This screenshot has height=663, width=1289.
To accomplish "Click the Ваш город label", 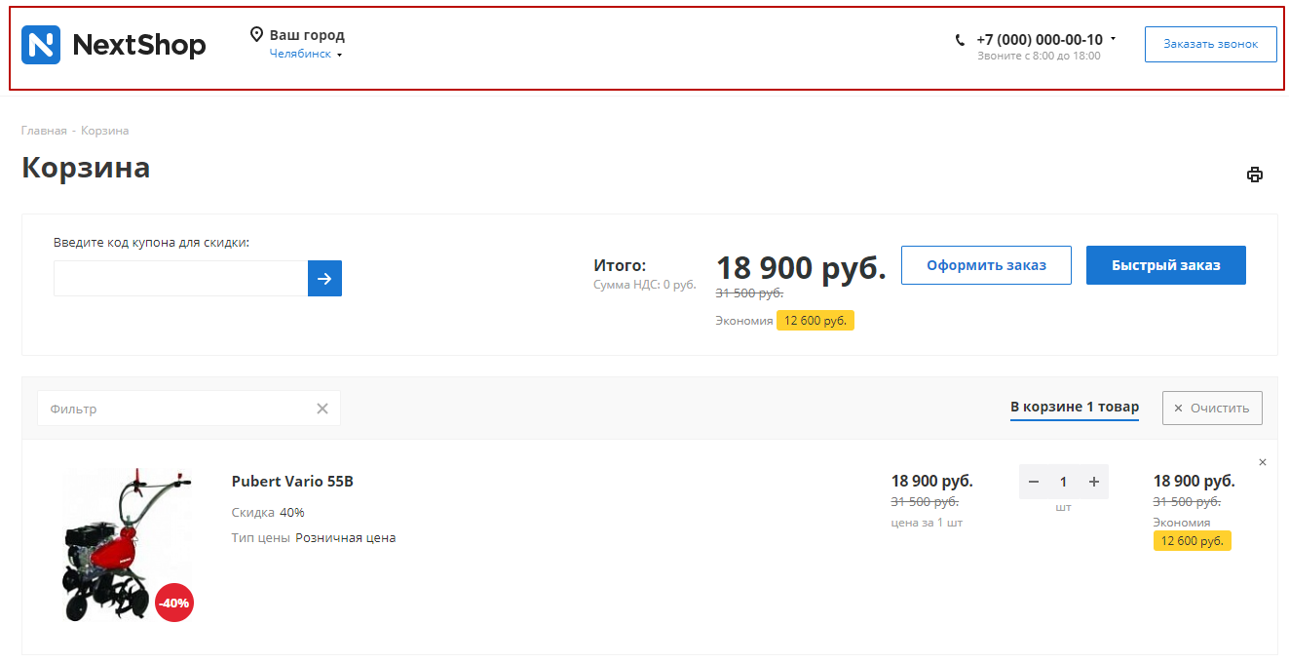I will coord(307,35).
